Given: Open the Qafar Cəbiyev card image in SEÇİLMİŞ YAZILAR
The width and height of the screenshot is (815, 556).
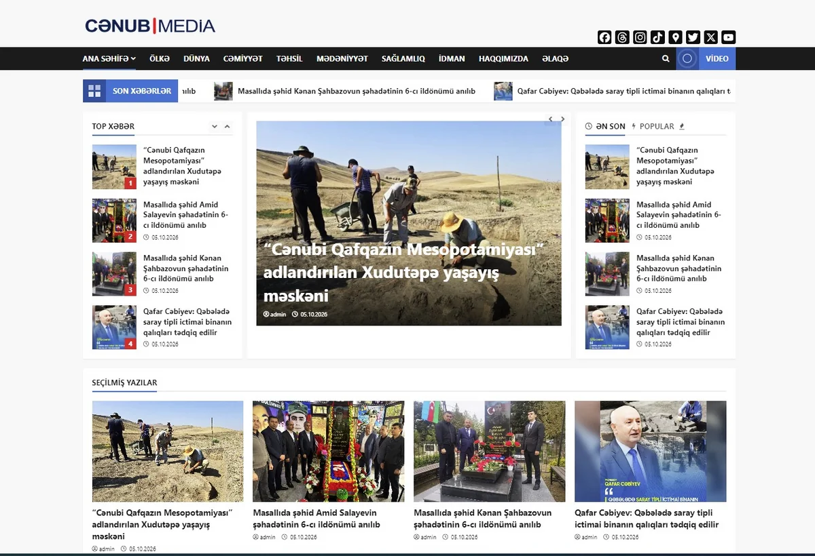Looking at the screenshot, I should click(x=651, y=452).
